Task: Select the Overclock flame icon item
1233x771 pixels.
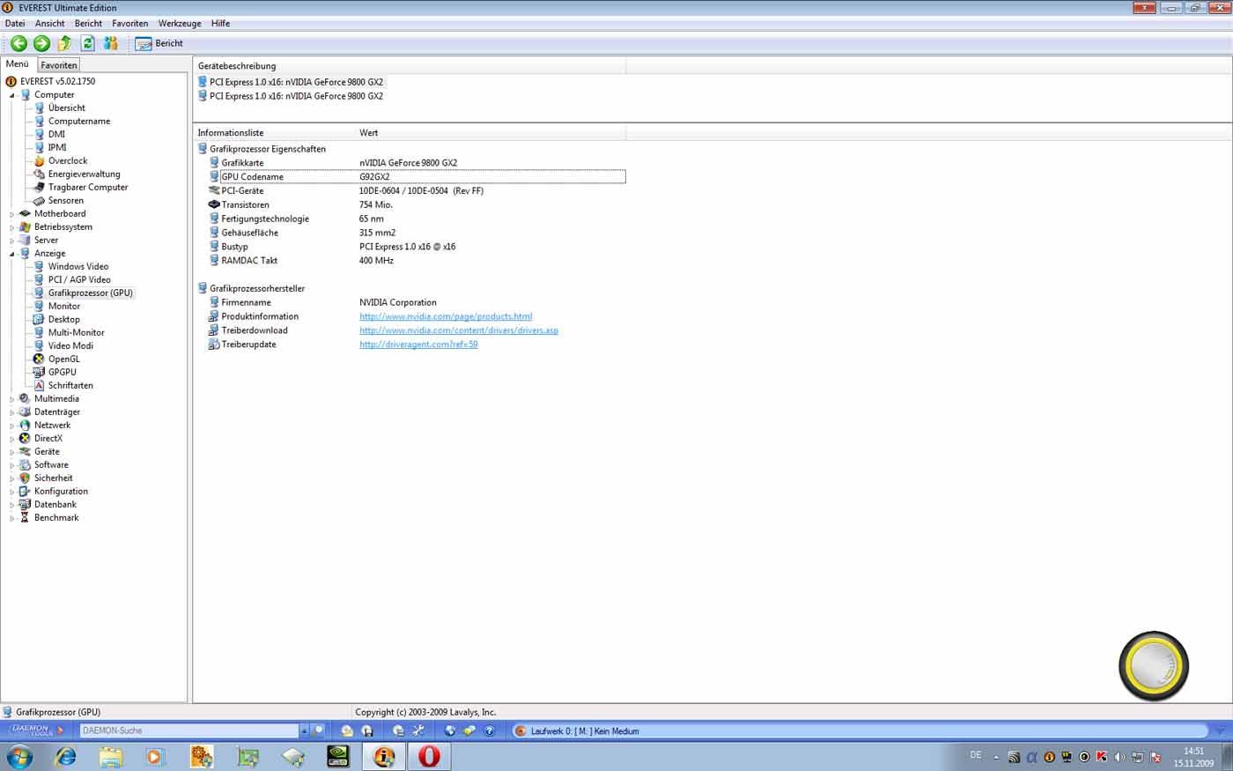Action: coord(39,161)
